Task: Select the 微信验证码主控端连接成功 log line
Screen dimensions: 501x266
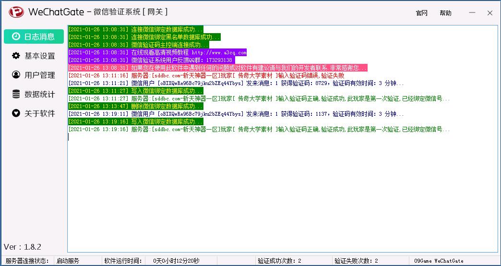Action: pos(139,45)
